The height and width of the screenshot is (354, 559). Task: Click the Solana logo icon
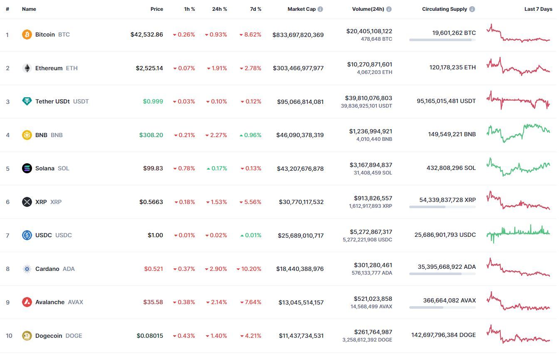coord(27,168)
